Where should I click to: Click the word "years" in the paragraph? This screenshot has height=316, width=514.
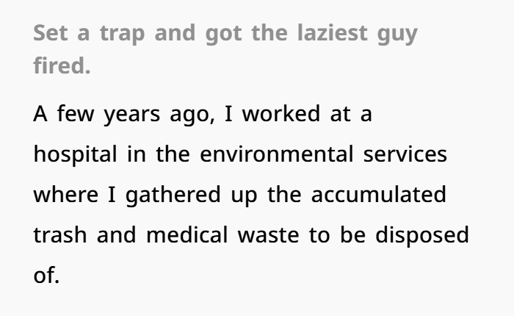pos(131,115)
